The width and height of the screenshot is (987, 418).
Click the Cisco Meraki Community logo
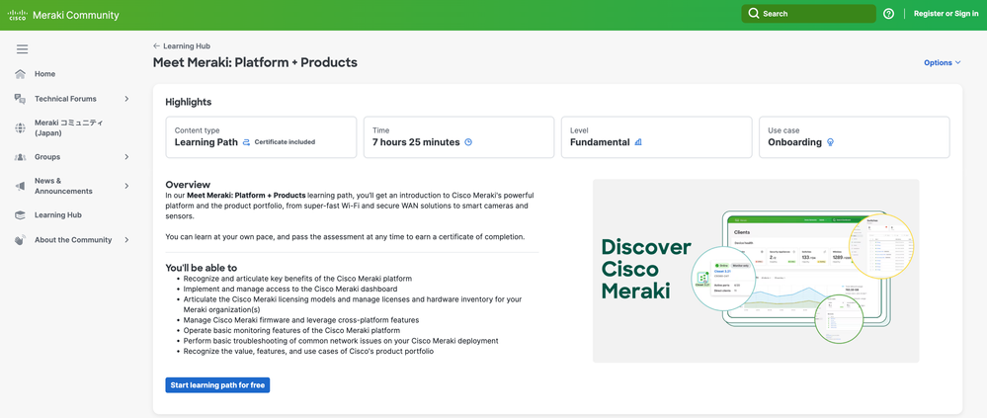coord(63,15)
